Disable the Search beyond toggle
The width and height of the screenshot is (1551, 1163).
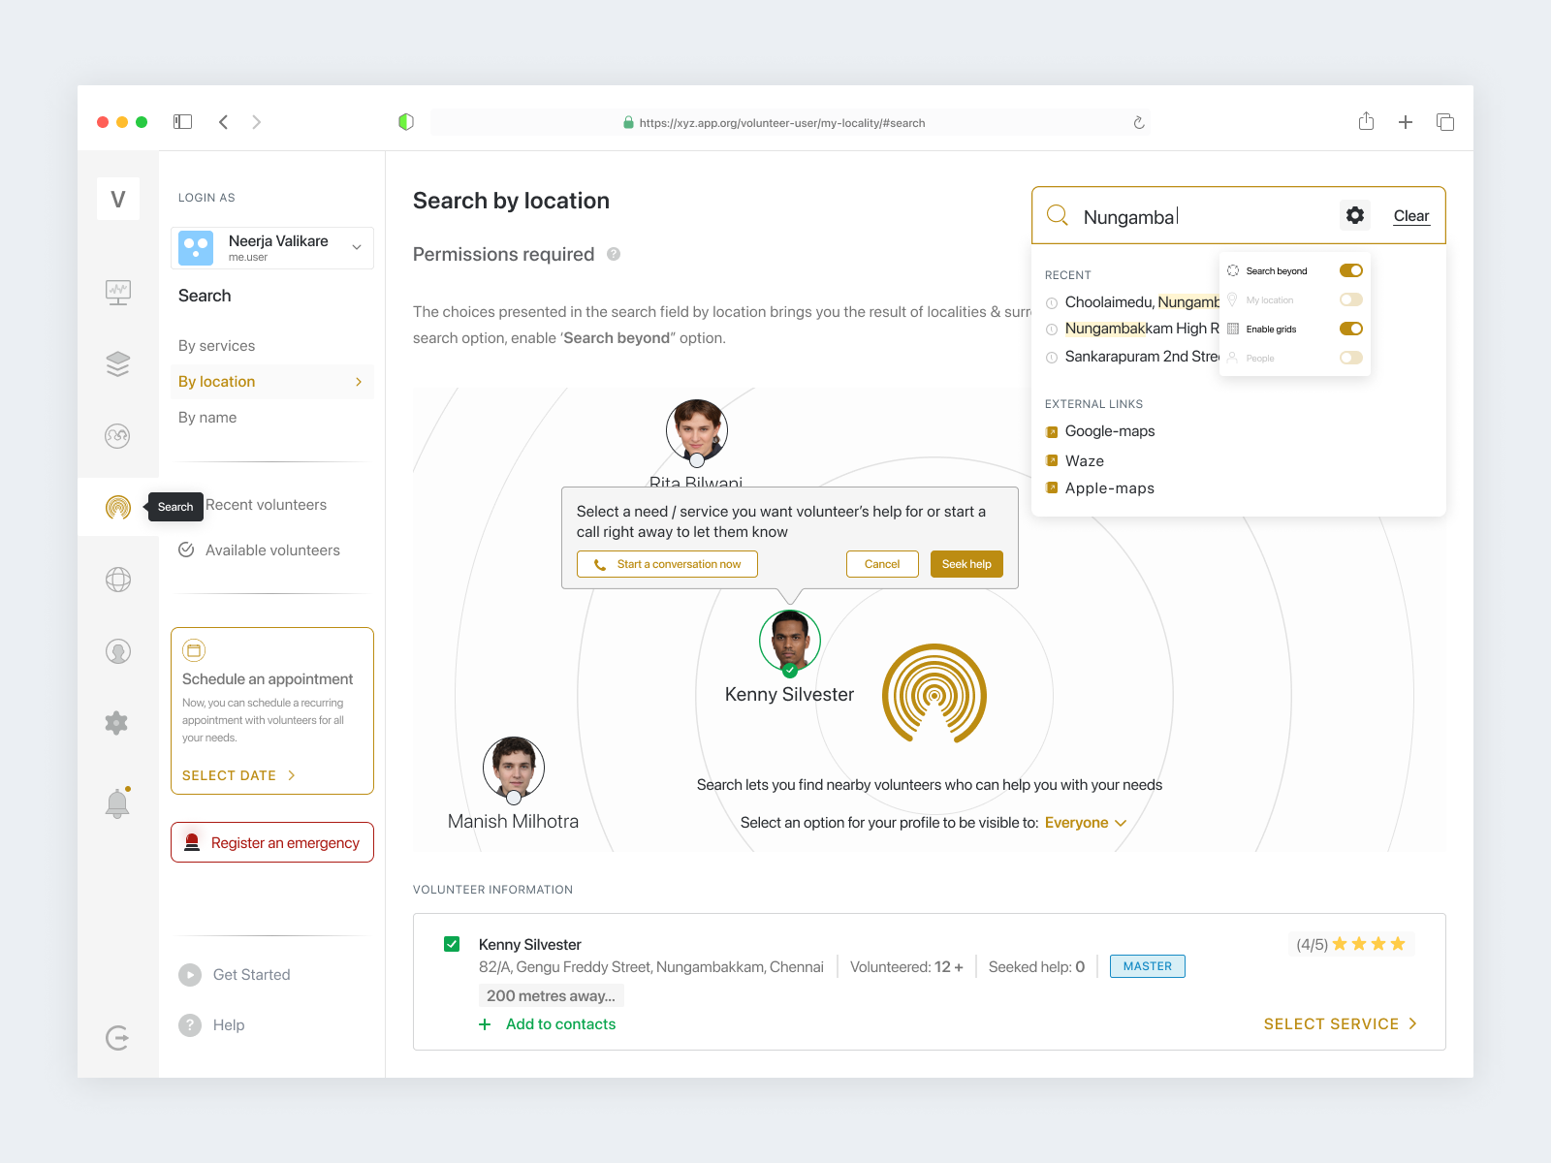(1350, 270)
